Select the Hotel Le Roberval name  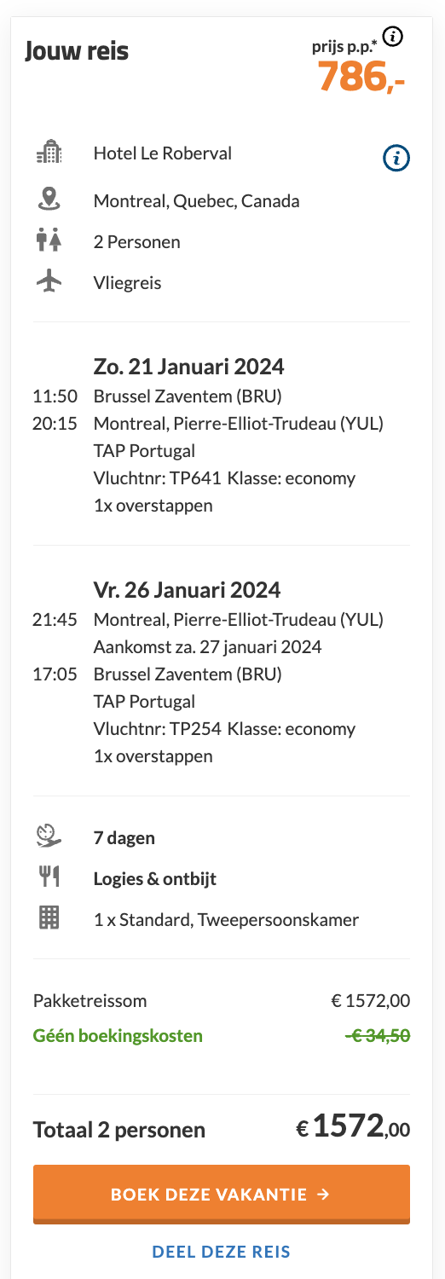[x=163, y=153]
